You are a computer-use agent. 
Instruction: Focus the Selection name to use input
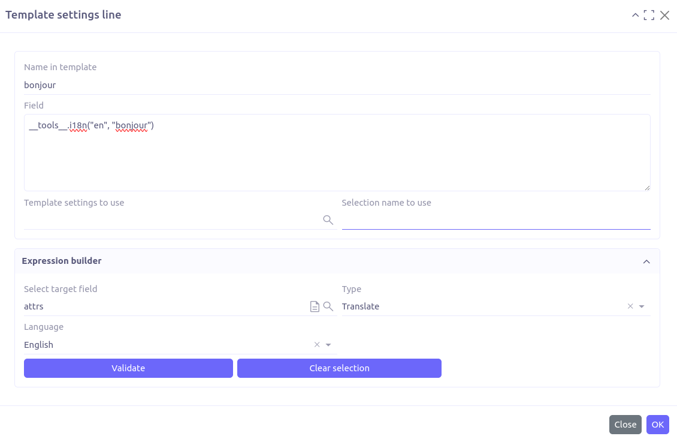(495, 220)
